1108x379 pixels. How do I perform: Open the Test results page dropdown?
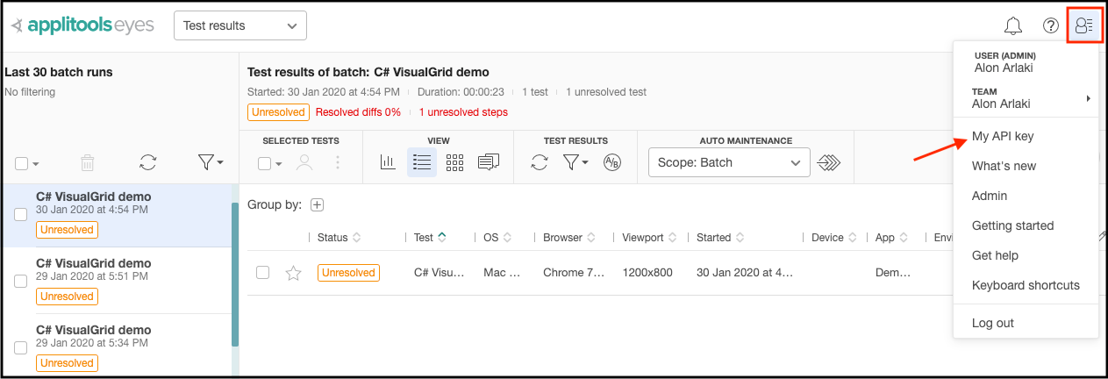coord(240,25)
